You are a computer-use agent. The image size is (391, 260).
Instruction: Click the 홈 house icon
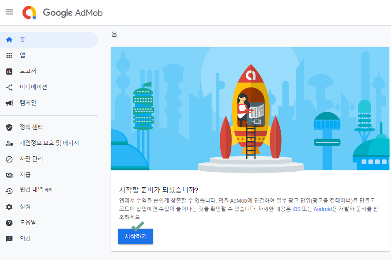pos(9,40)
